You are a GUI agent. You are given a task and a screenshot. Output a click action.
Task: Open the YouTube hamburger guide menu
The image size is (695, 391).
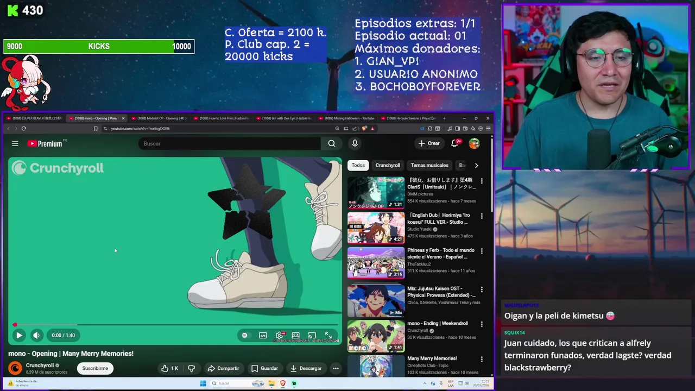[x=15, y=143]
